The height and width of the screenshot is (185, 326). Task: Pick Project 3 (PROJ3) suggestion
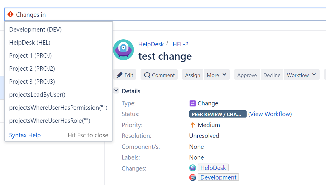[x=59, y=82]
